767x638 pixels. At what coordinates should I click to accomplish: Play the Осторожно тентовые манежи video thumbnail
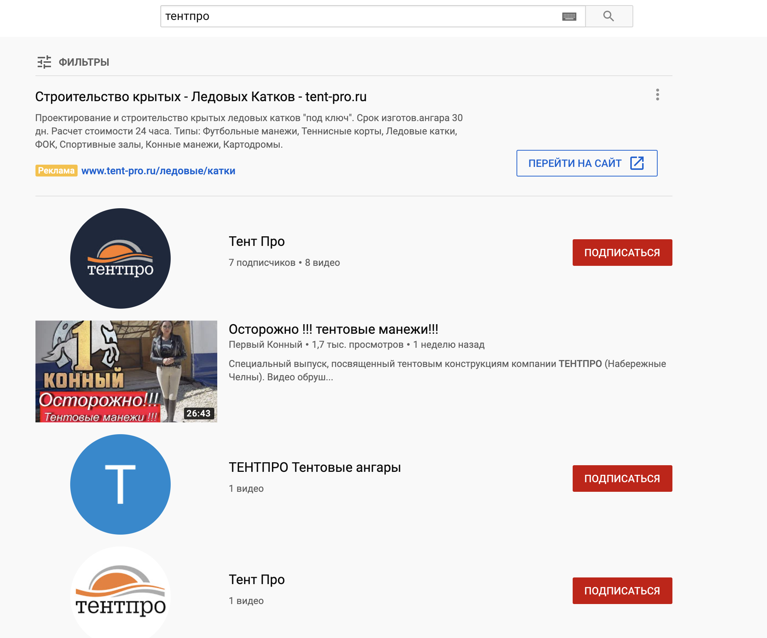pos(126,371)
